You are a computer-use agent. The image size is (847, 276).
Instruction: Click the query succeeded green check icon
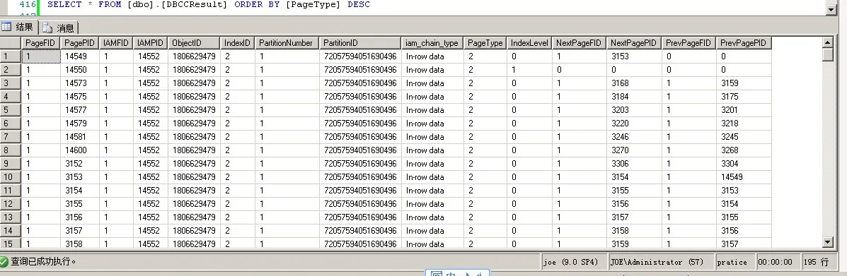point(4,262)
